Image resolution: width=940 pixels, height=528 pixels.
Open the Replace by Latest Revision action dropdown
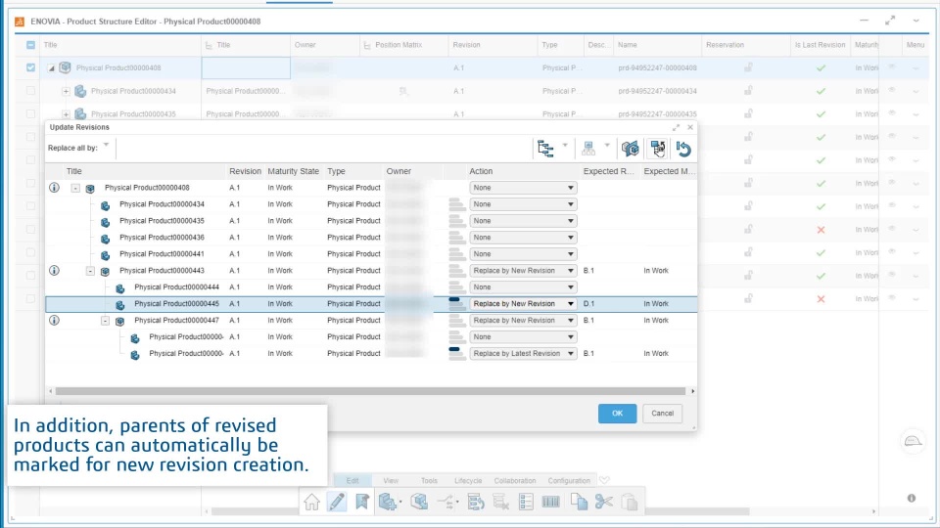pyautogui.click(x=523, y=353)
